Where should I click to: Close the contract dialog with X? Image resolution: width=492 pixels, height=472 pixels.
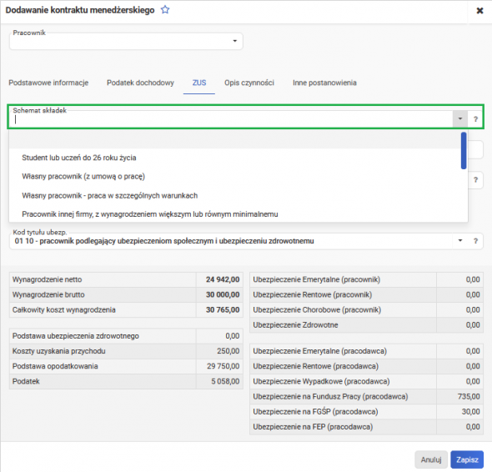479,11
